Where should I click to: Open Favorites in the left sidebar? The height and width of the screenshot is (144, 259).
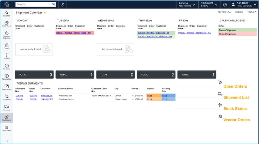[7, 13]
